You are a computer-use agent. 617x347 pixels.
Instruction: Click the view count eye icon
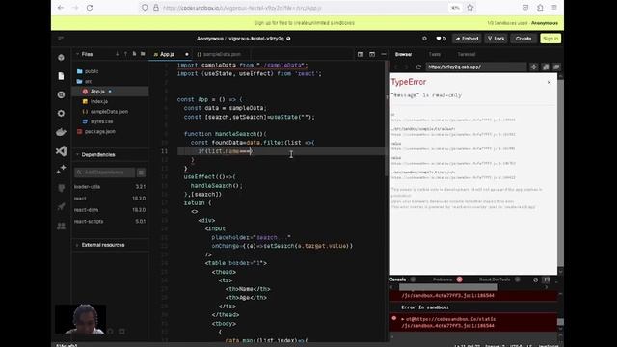pyautogui.click(x=424, y=39)
